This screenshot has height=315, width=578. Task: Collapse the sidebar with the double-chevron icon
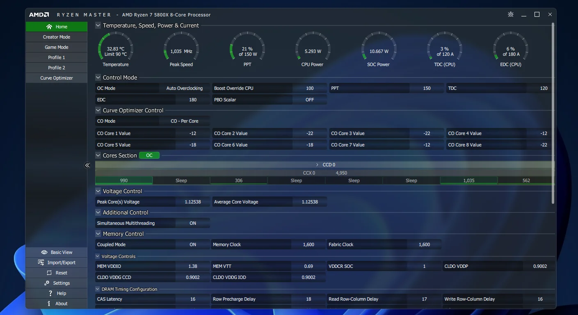point(87,165)
